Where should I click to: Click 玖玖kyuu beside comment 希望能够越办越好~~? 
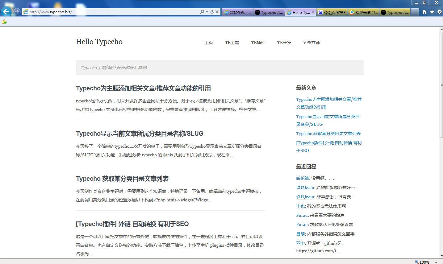305,188
